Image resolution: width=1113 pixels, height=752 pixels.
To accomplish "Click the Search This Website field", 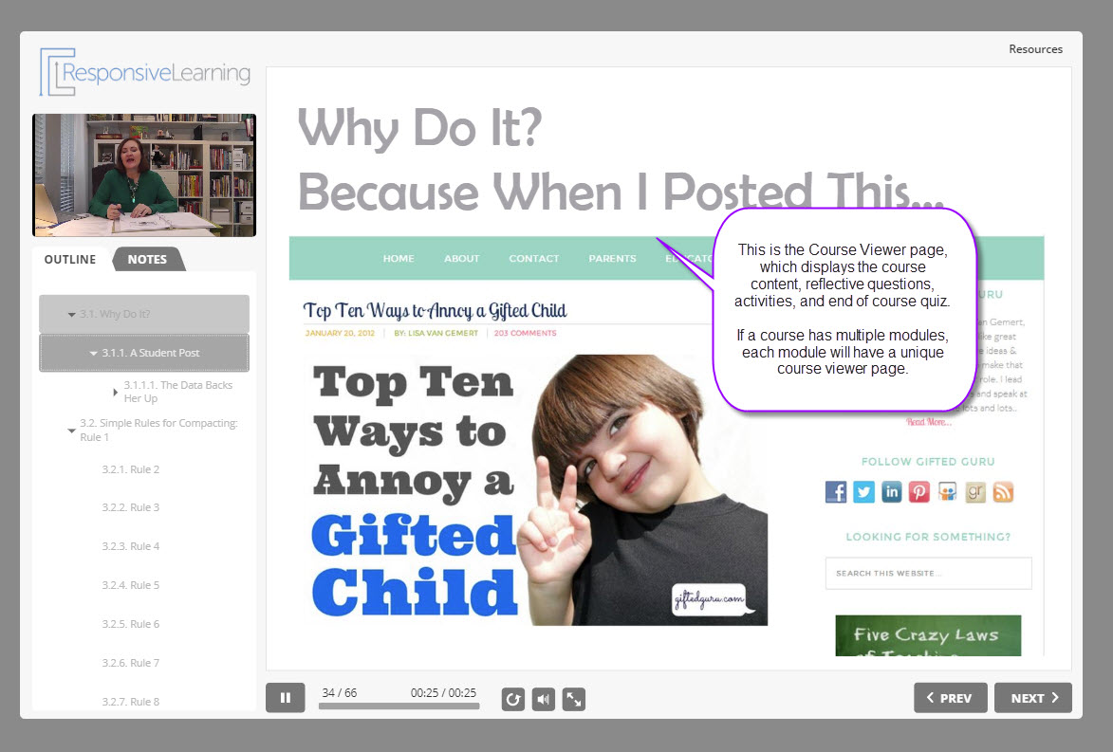I will pos(928,573).
